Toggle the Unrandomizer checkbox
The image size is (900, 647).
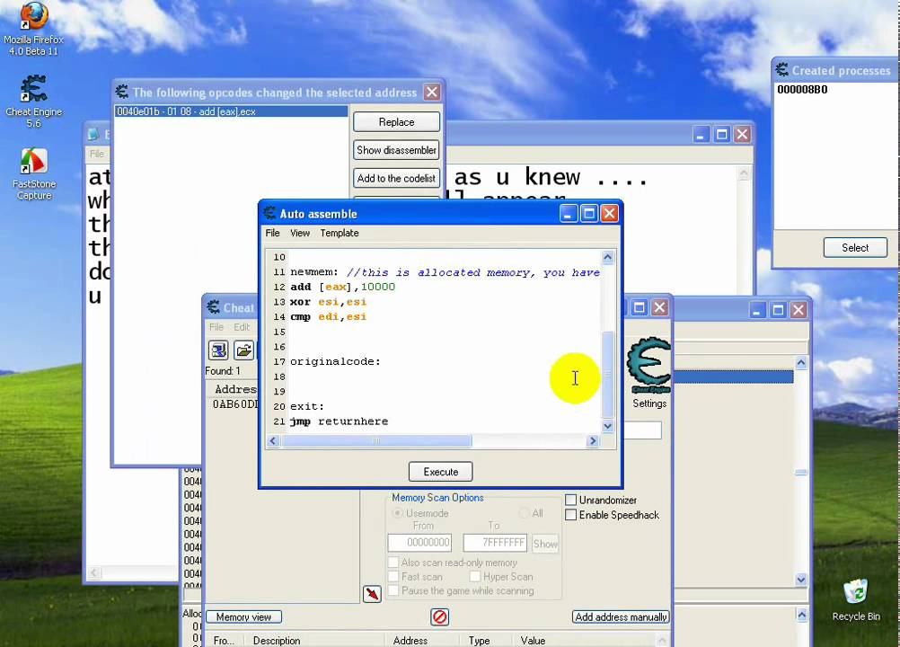pyautogui.click(x=570, y=500)
